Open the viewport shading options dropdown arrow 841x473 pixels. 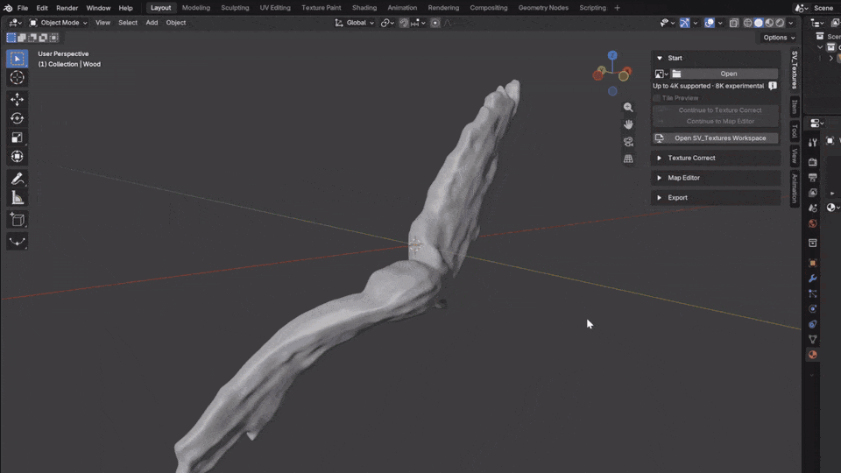pos(791,23)
